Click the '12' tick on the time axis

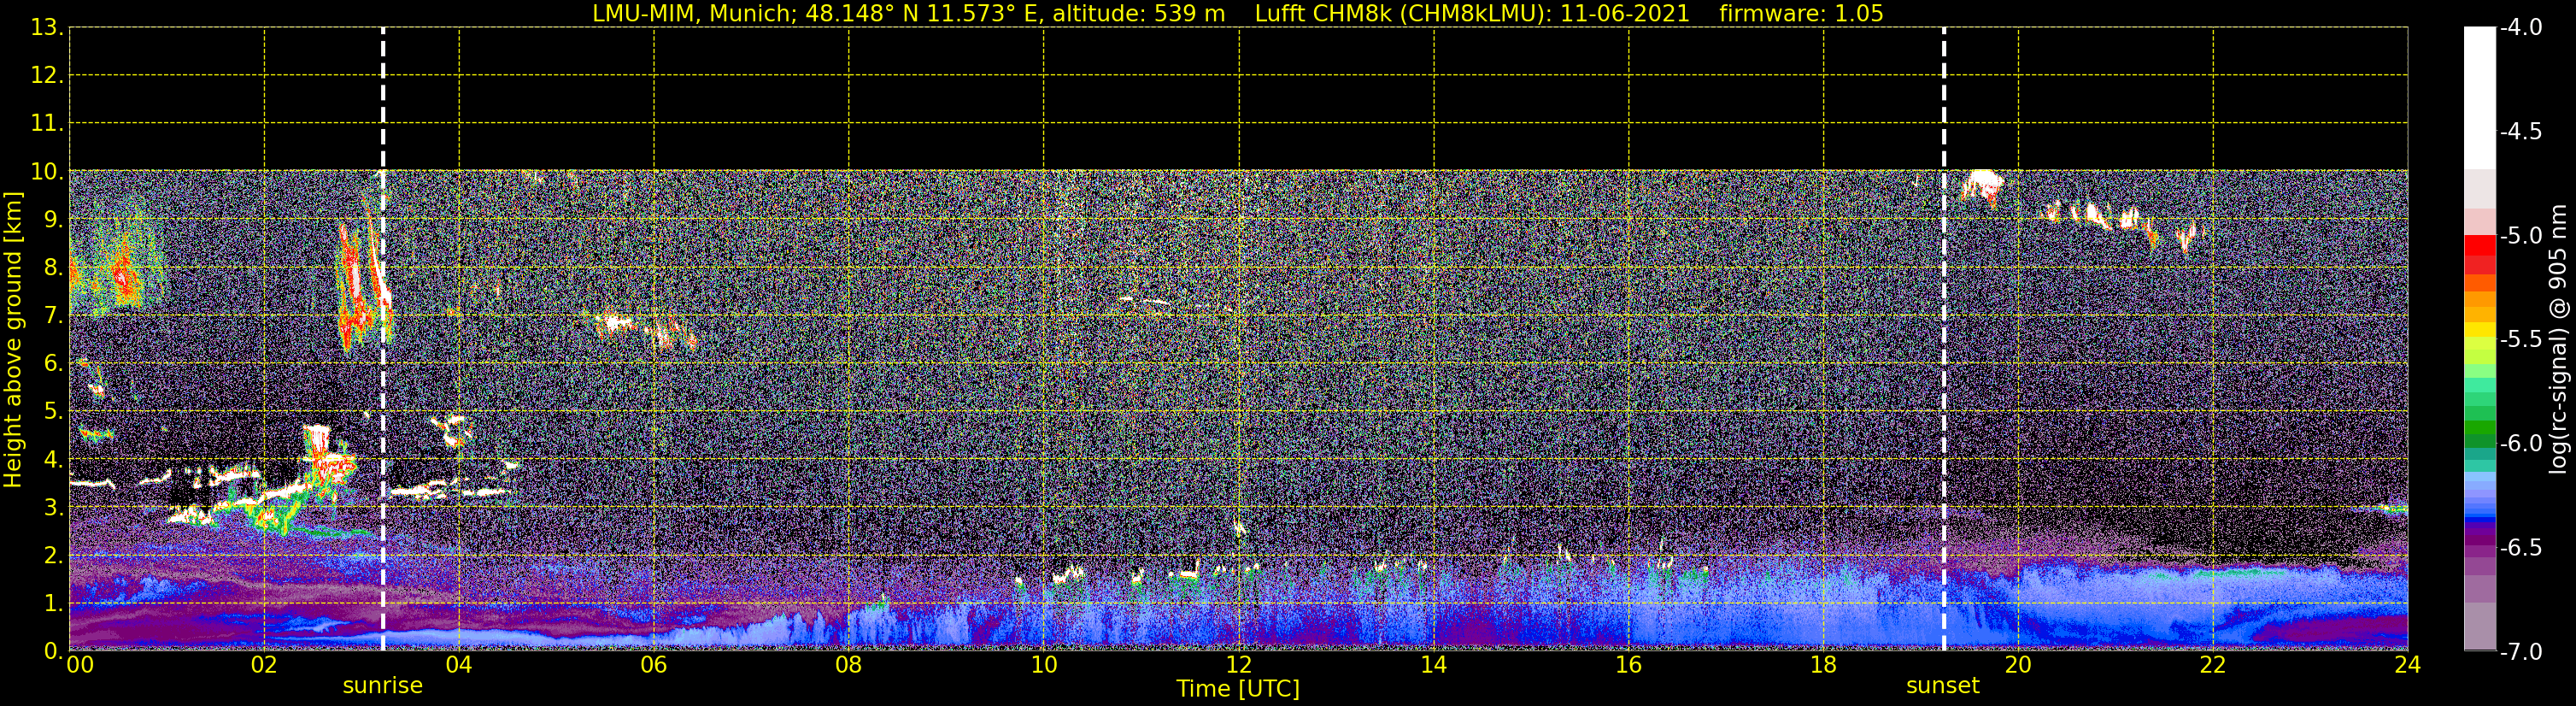[x=1239, y=665]
